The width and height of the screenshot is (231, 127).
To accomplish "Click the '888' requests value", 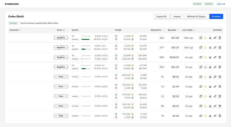I will coord(162,57).
